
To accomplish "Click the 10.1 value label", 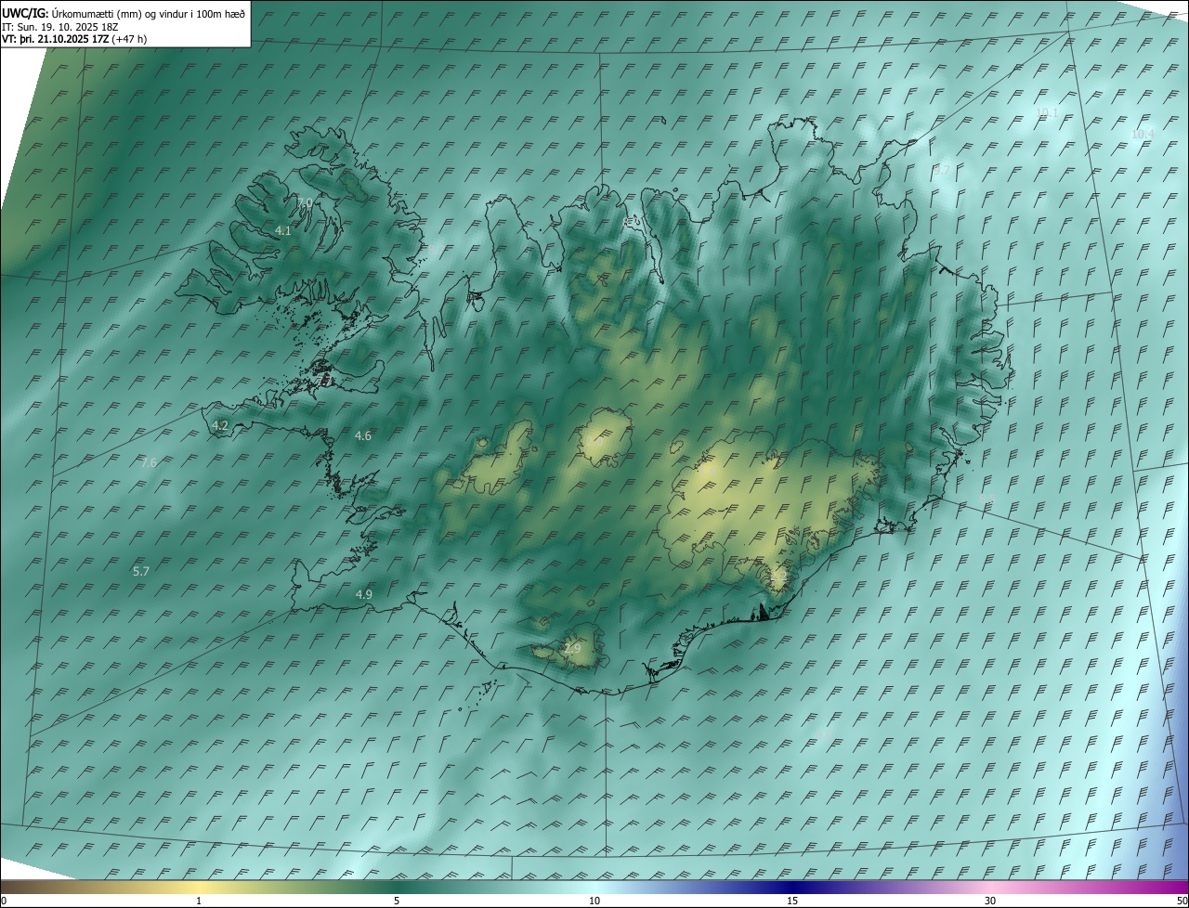I will [x=1047, y=112].
